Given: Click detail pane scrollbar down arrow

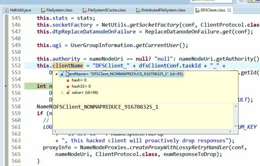Looking at the screenshot, I should (x=235, y=126).
